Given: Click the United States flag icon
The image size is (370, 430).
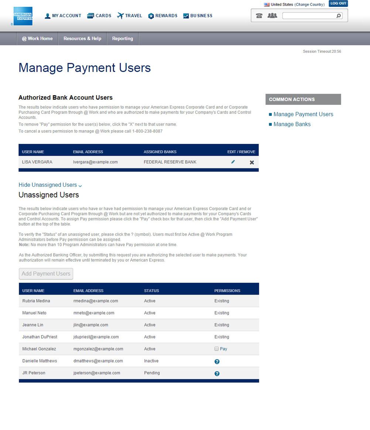Looking at the screenshot, I should coord(267,4).
